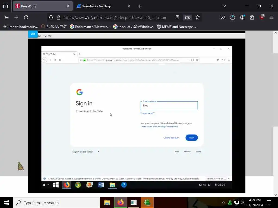Click the star bookmark icon in emulated Firefox

click(197, 60)
